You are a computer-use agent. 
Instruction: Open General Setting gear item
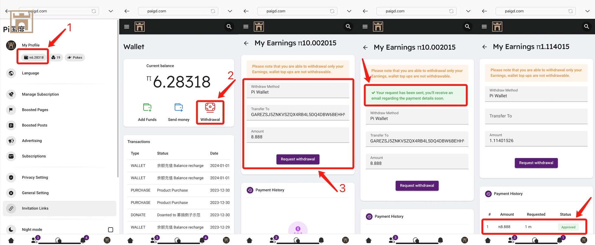(35, 193)
